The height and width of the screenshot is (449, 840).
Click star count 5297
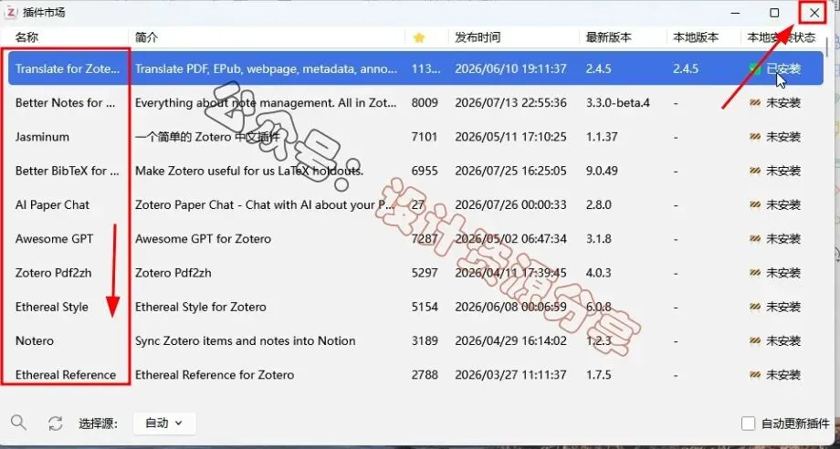coord(425,273)
